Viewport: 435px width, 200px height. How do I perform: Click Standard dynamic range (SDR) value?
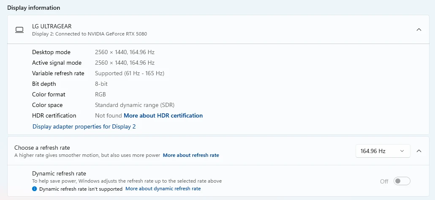(x=135, y=105)
